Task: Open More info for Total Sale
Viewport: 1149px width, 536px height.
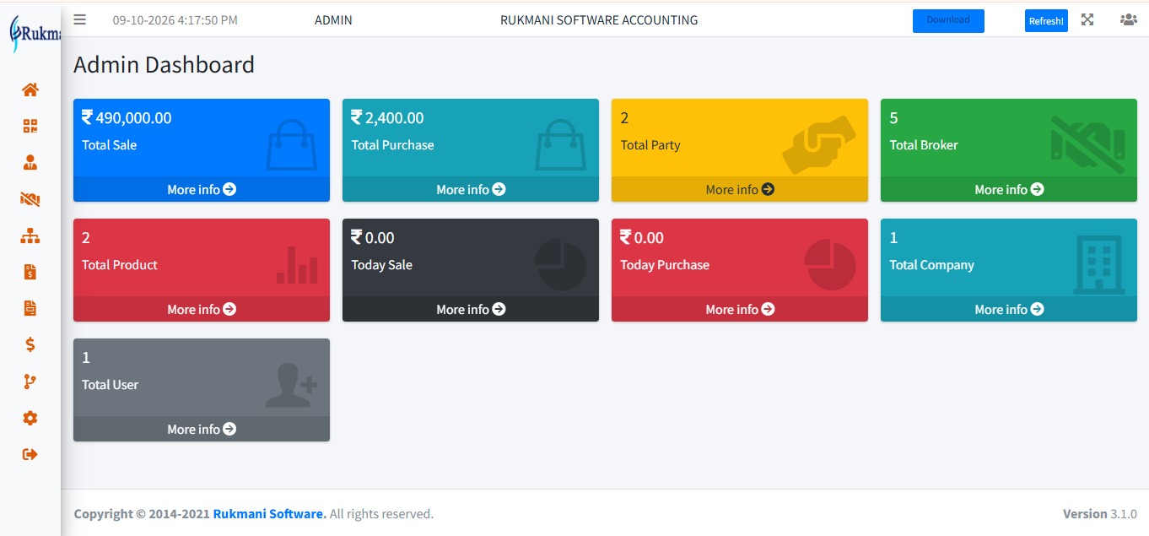Action: point(202,189)
